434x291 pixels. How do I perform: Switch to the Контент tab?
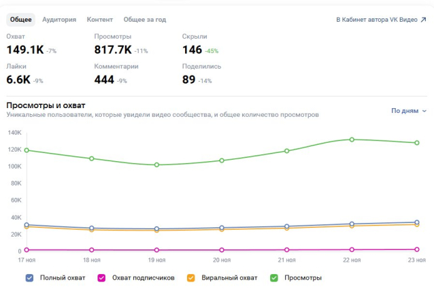pyautogui.click(x=99, y=20)
